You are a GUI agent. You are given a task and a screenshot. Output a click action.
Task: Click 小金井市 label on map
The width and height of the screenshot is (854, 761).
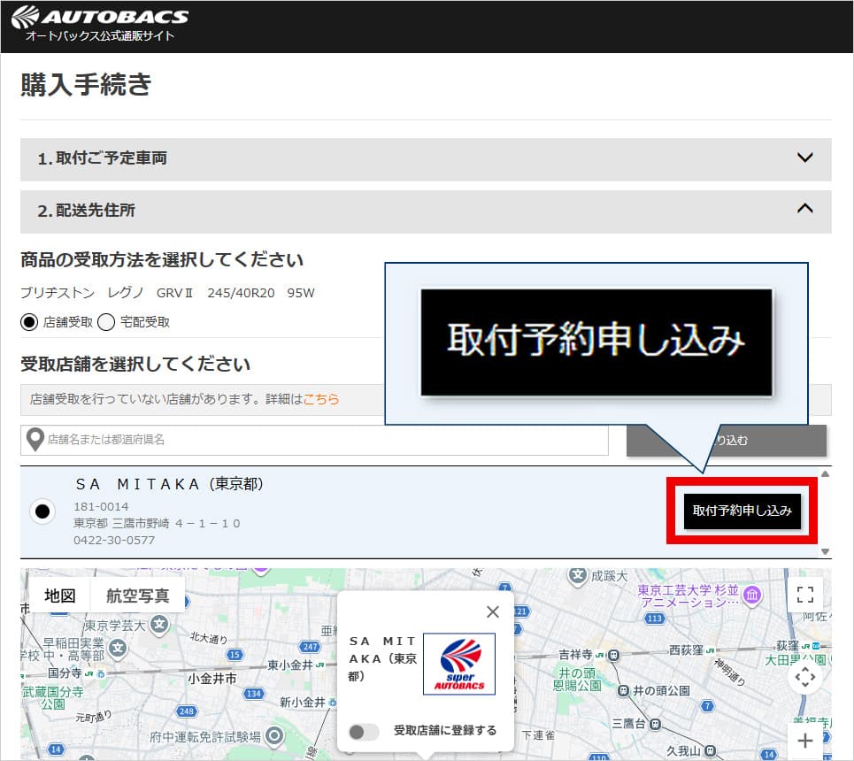tap(212, 679)
